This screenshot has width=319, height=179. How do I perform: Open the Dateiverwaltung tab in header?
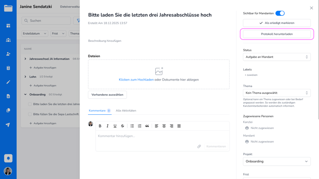pos(70,7)
